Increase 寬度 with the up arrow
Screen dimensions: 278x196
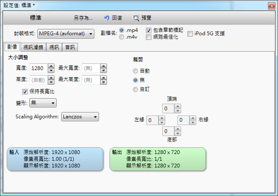[x=51, y=66]
